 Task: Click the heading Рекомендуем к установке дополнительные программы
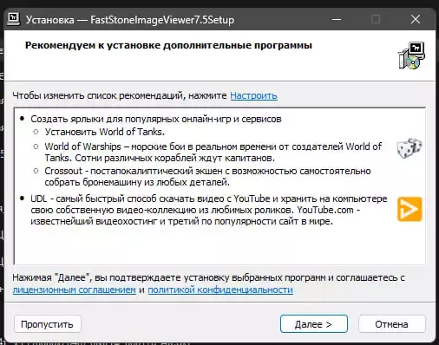tap(168, 45)
